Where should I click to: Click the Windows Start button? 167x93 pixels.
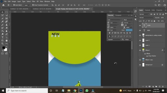[3, 91]
